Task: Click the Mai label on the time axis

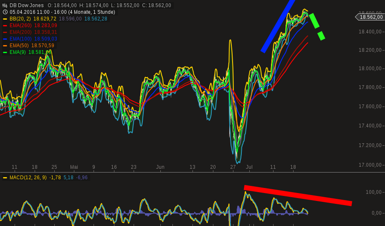Action: pyautogui.click(x=74, y=167)
